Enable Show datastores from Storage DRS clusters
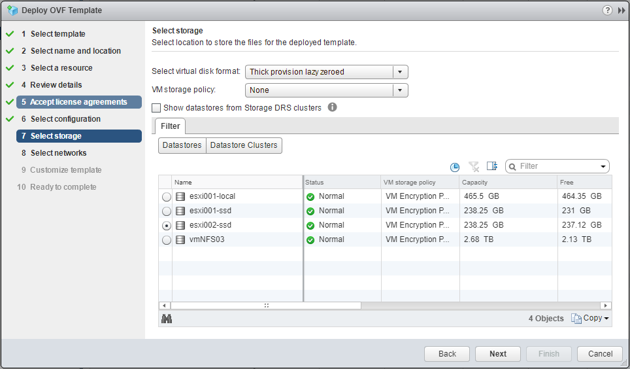 pos(156,108)
